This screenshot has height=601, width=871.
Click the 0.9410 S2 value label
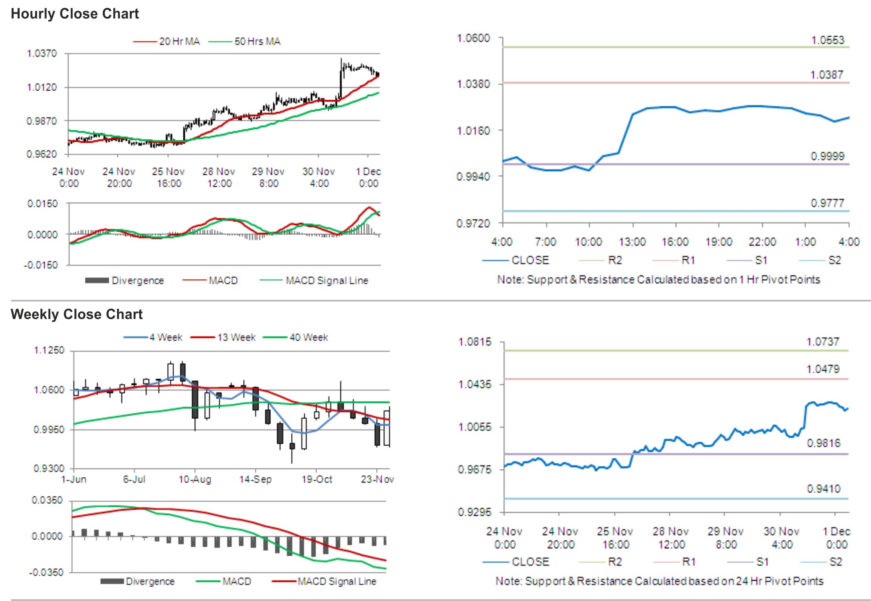(824, 489)
